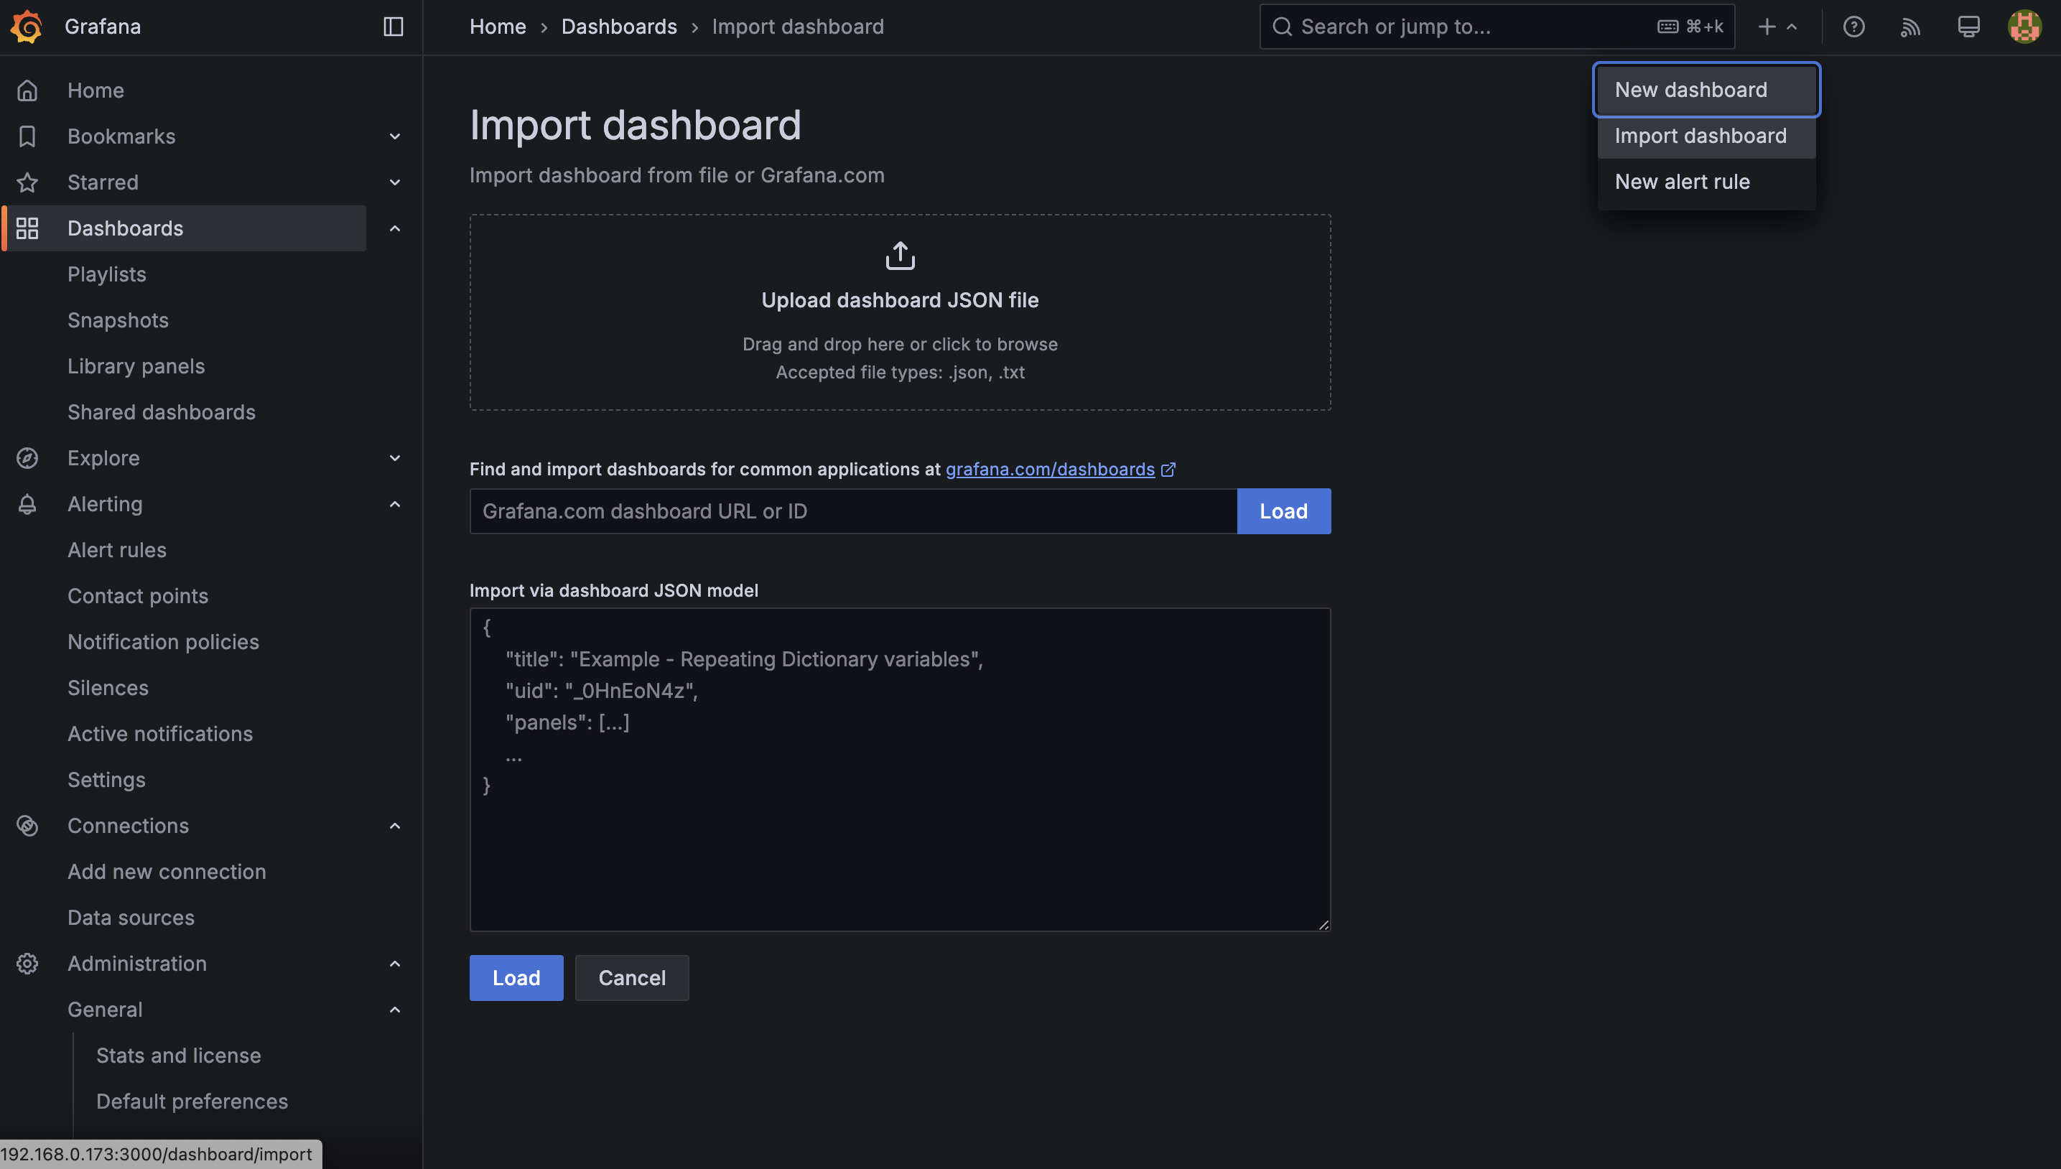This screenshot has height=1169, width=2061.
Task: Open the user profile avatar
Action: (2024, 27)
